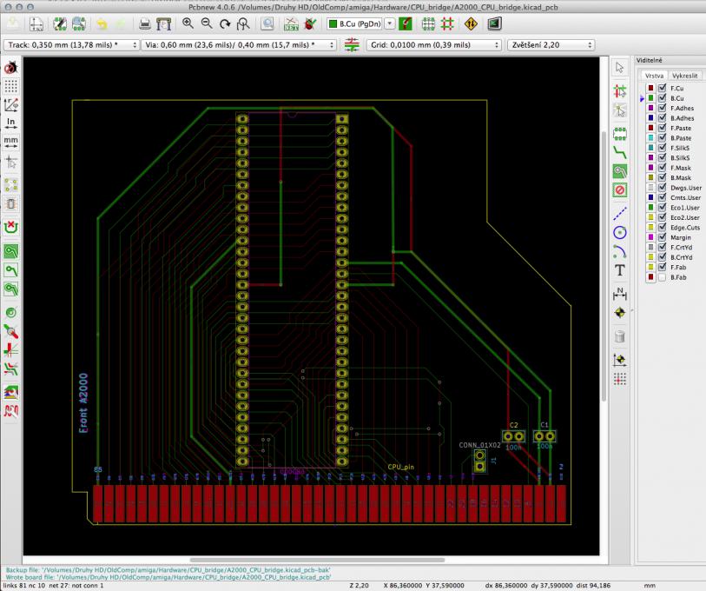Switch to the Vykreslit tab
Screen dimensions: 706x591
687,76
